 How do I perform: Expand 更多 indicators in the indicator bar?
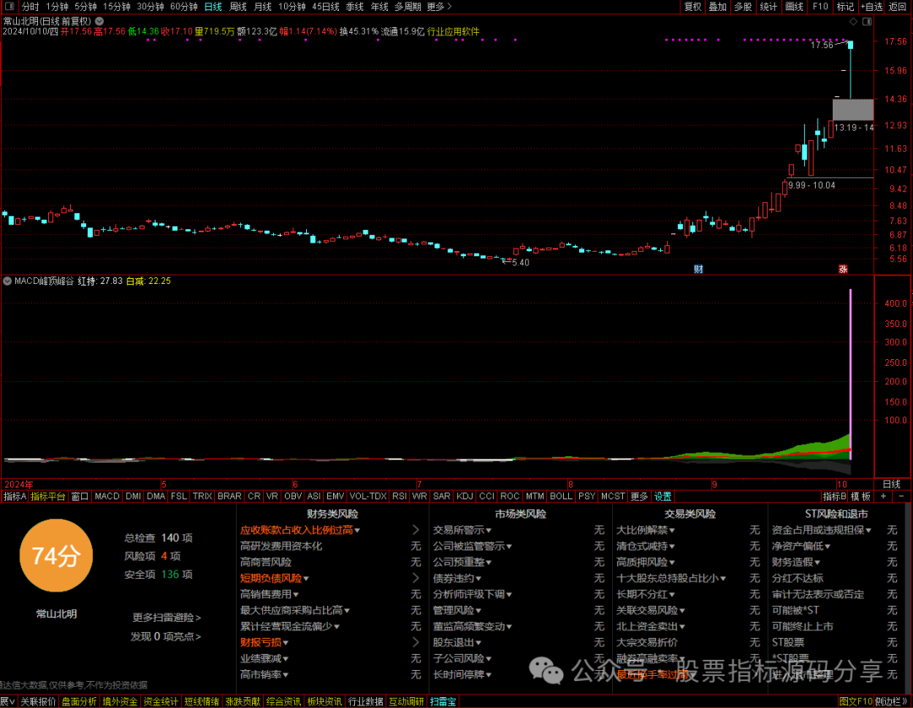pyautogui.click(x=639, y=496)
